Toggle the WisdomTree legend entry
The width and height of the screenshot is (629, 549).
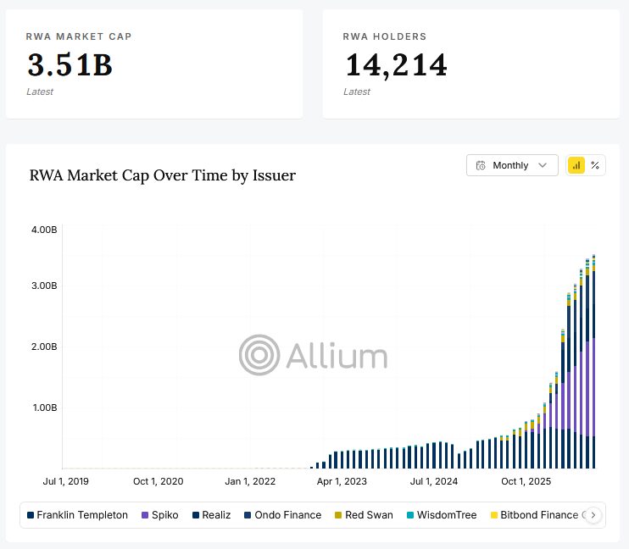[442, 515]
